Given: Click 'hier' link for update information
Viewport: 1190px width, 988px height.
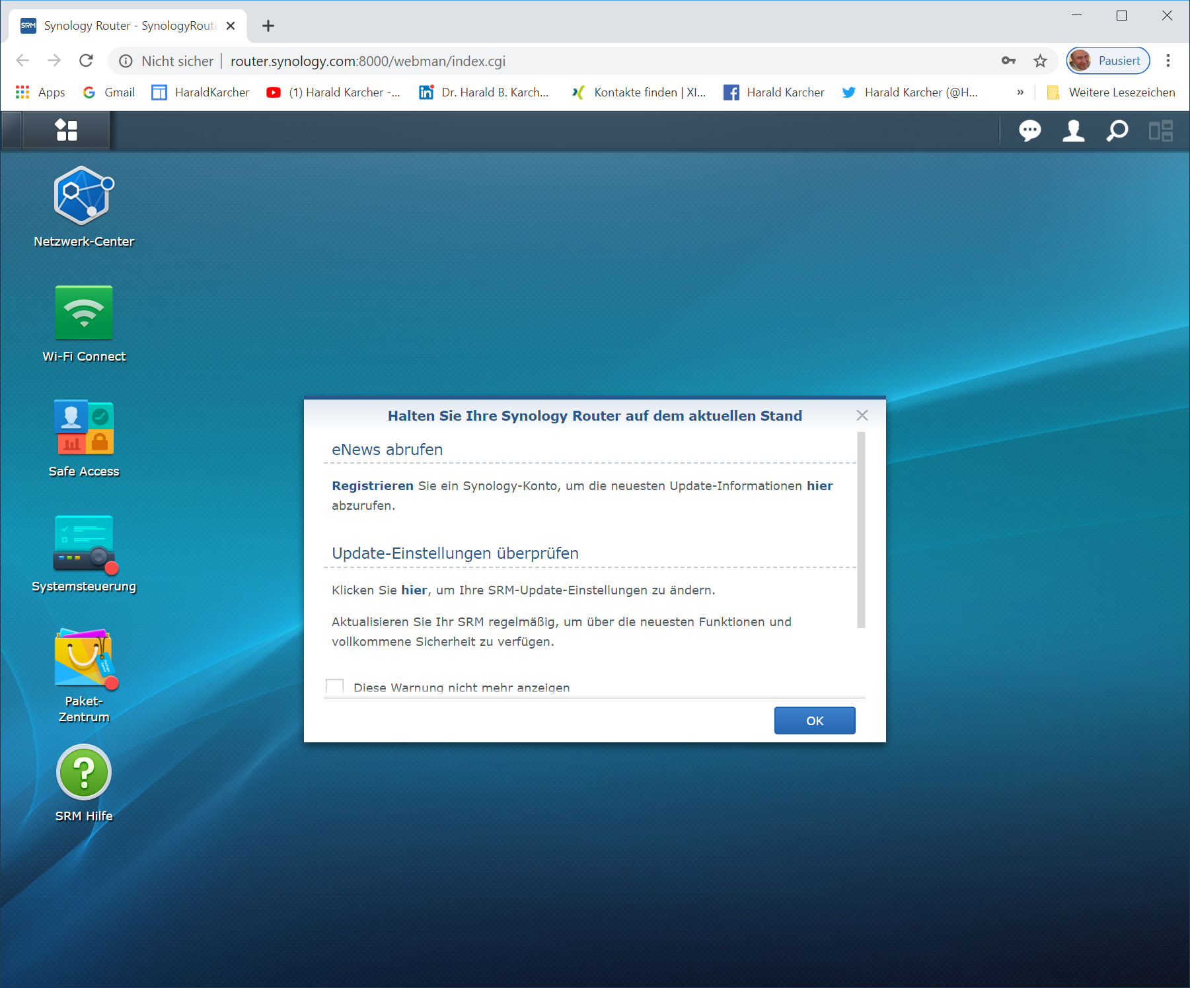Looking at the screenshot, I should (x=819, y=485).
